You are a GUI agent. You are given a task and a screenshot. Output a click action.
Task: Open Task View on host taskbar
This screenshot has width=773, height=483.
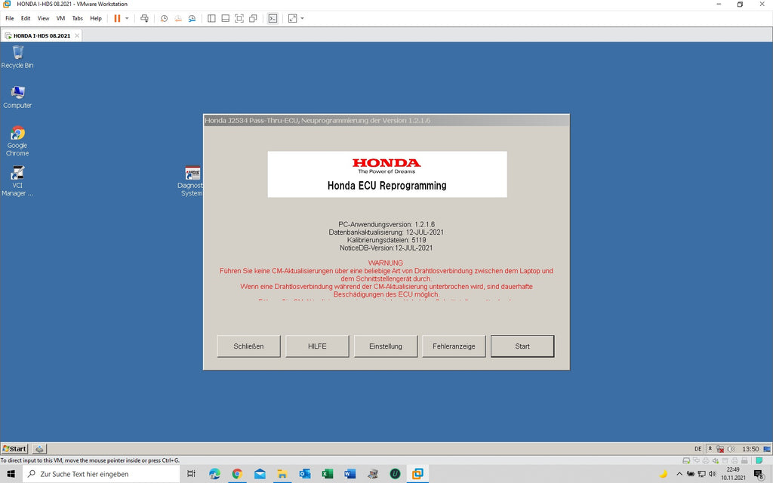[191, 474]
